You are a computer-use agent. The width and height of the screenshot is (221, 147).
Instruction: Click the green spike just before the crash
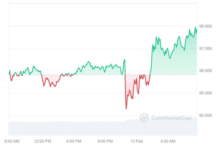pos(124,61)
